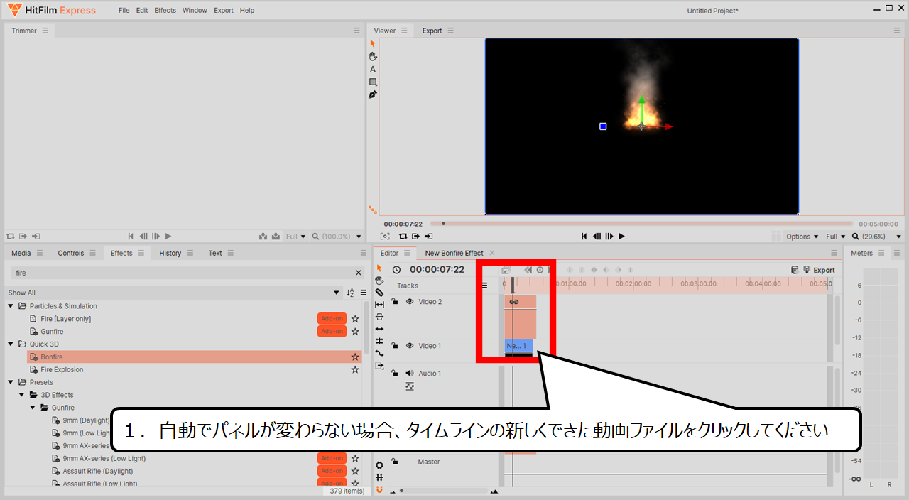Select the Viewer's arrow selection tool
Image resolution: width=909 pixels, height=500 pixels.
(373, 43)
